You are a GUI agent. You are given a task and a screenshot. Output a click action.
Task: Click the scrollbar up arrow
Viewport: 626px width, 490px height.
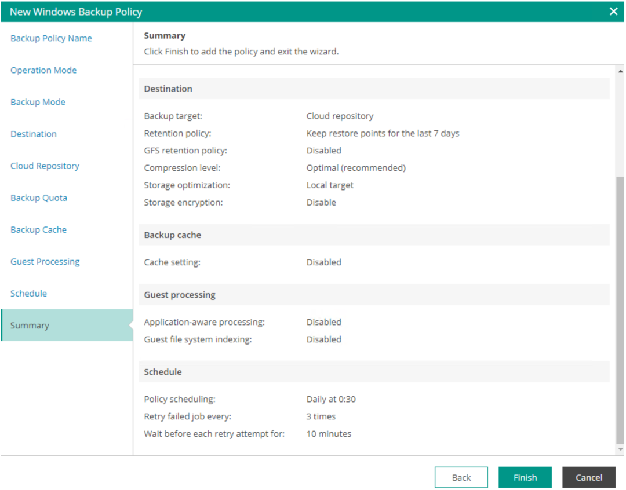pos(620,71)
